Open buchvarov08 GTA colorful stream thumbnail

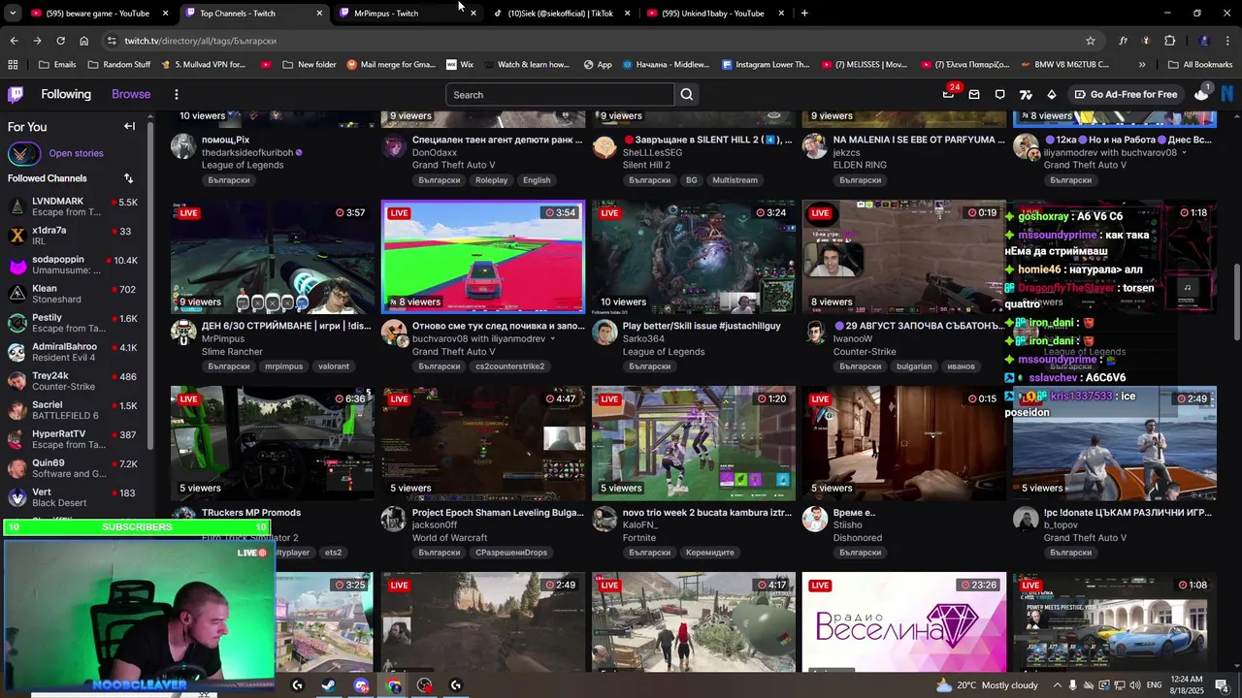click(483, 257)
